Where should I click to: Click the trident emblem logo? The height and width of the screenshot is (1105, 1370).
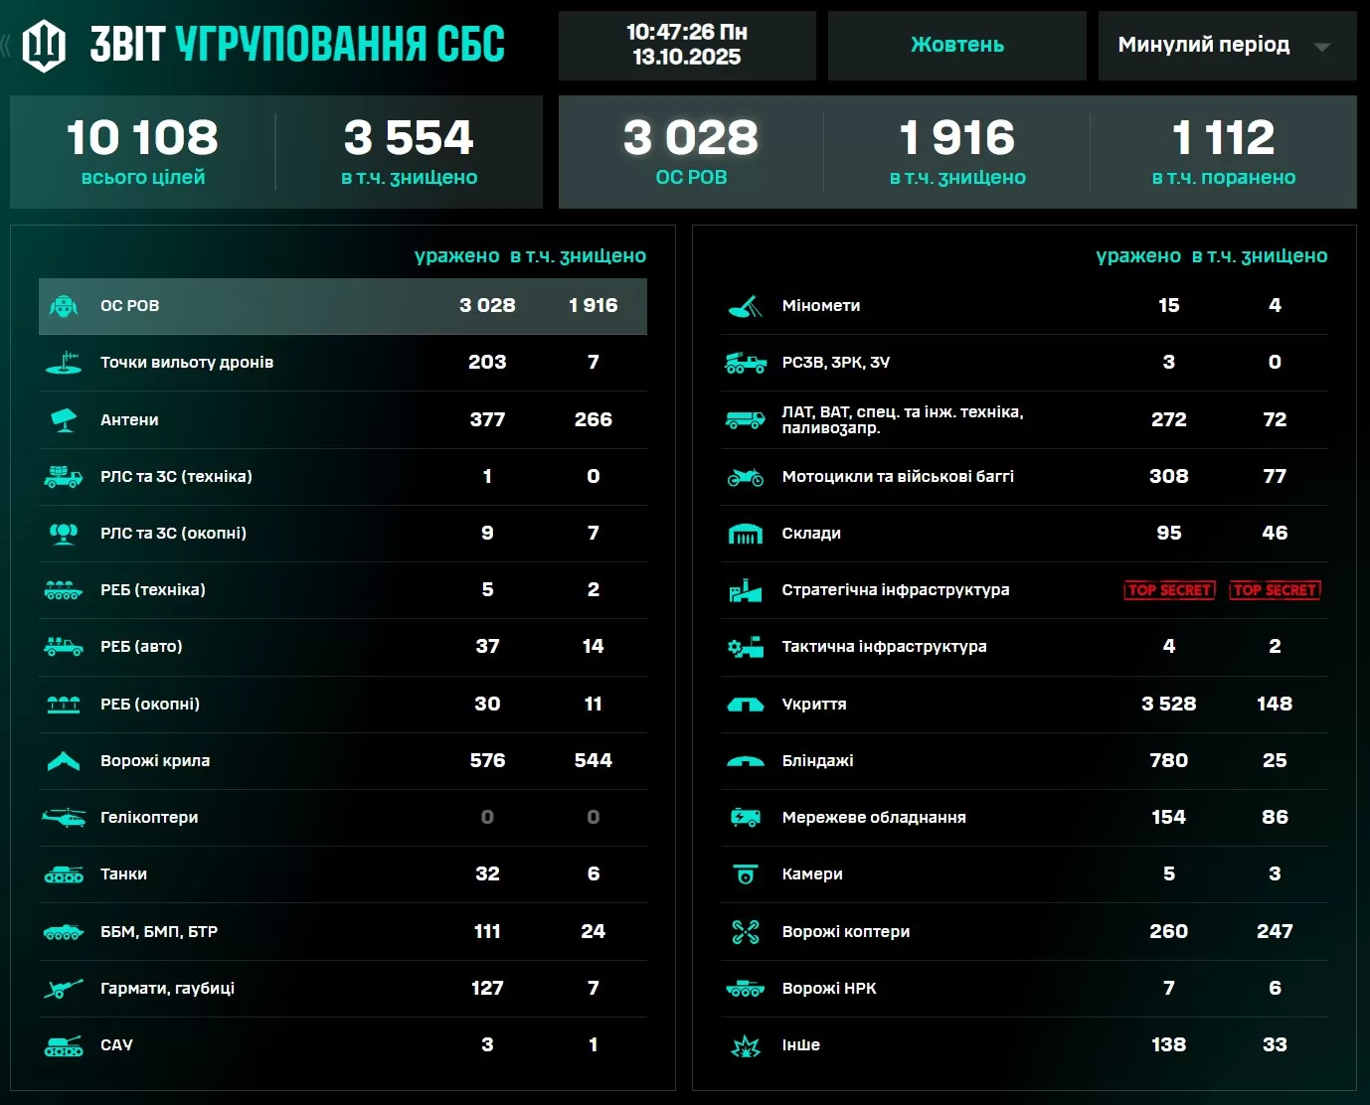44,45
